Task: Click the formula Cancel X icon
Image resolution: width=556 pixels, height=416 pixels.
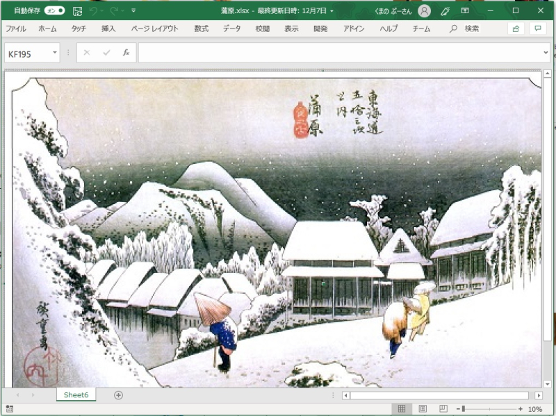Action: click(x=86, y=53)
